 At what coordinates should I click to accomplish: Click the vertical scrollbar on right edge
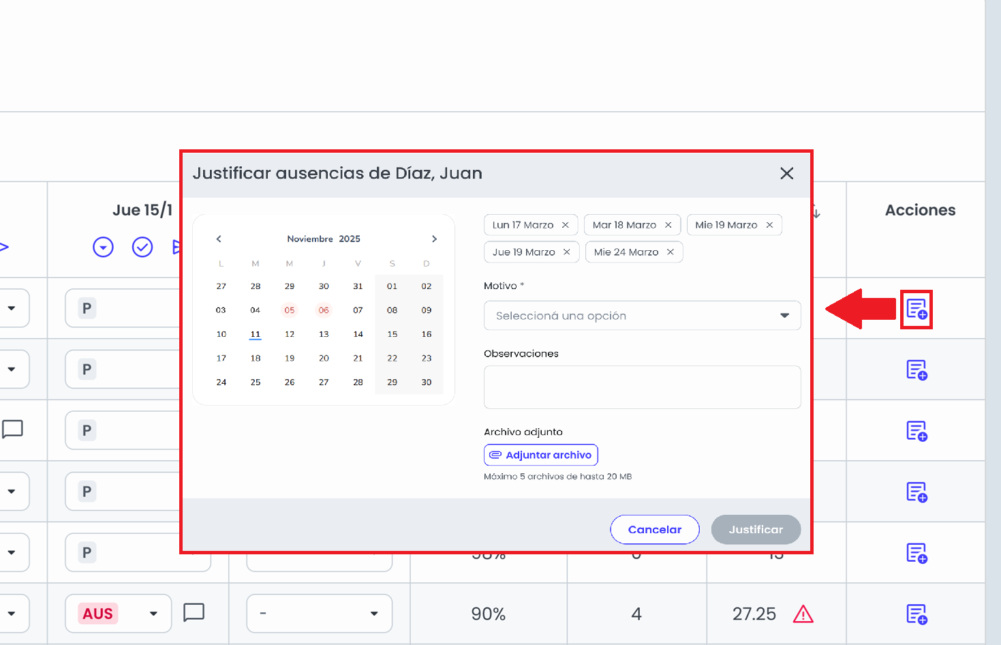[993, 322]
